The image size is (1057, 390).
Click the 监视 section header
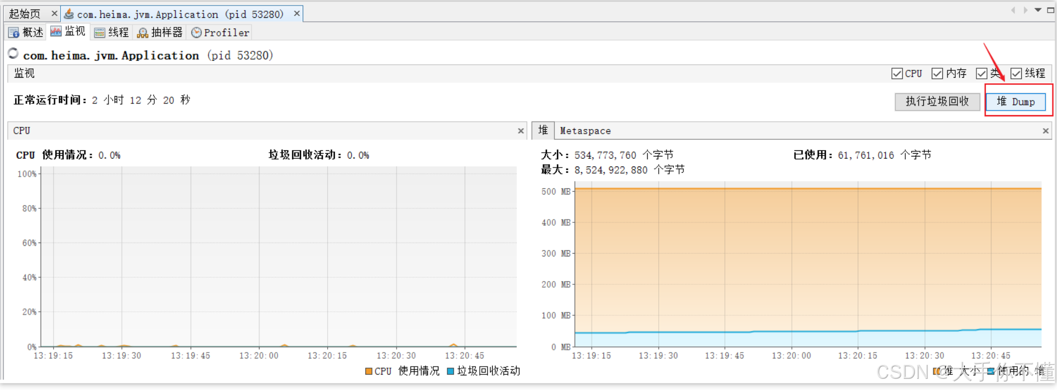click(24, 74)
